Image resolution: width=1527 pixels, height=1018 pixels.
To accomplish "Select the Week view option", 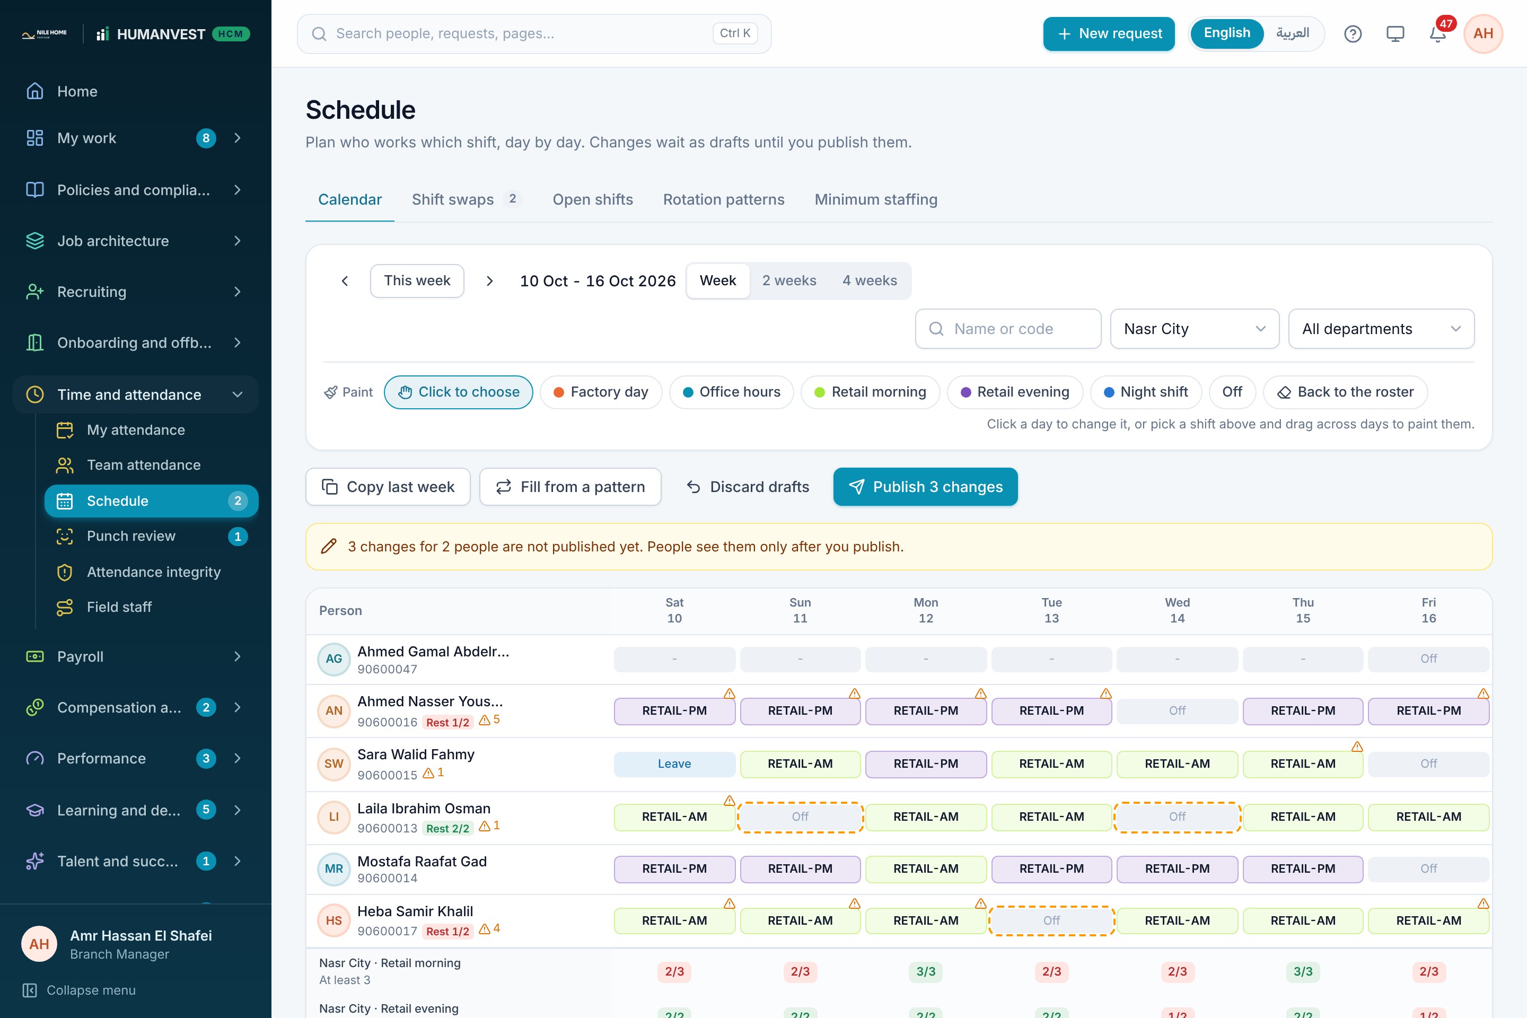I will pyautogui.click(x=717, y=280).
